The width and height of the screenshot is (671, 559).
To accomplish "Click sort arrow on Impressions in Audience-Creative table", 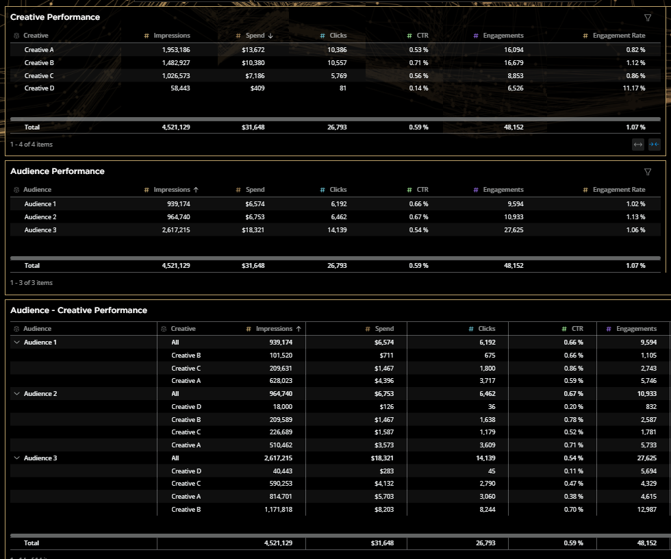I will pos(299,329).
